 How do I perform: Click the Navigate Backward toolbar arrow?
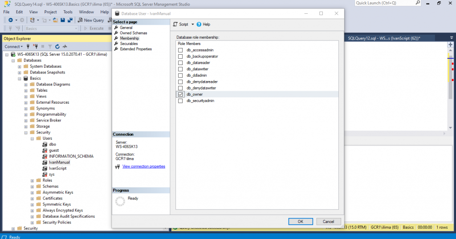11,20
